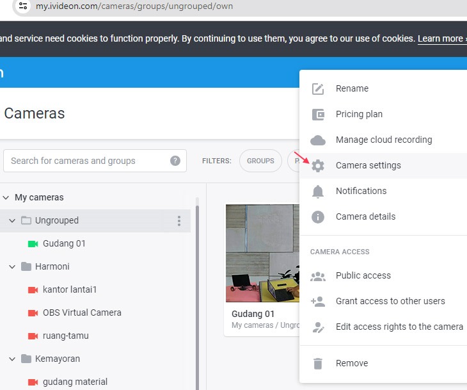
Task: Open Camera settings menu entry
Action: point(383,166)
